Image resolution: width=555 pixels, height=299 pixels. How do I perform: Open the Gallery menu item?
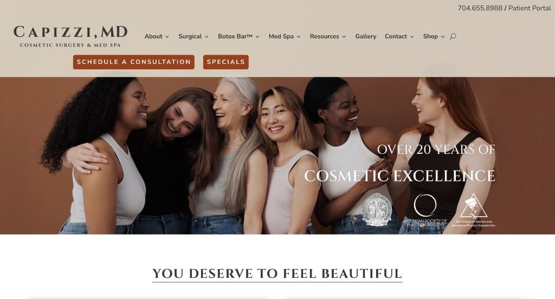pos(366,36)
